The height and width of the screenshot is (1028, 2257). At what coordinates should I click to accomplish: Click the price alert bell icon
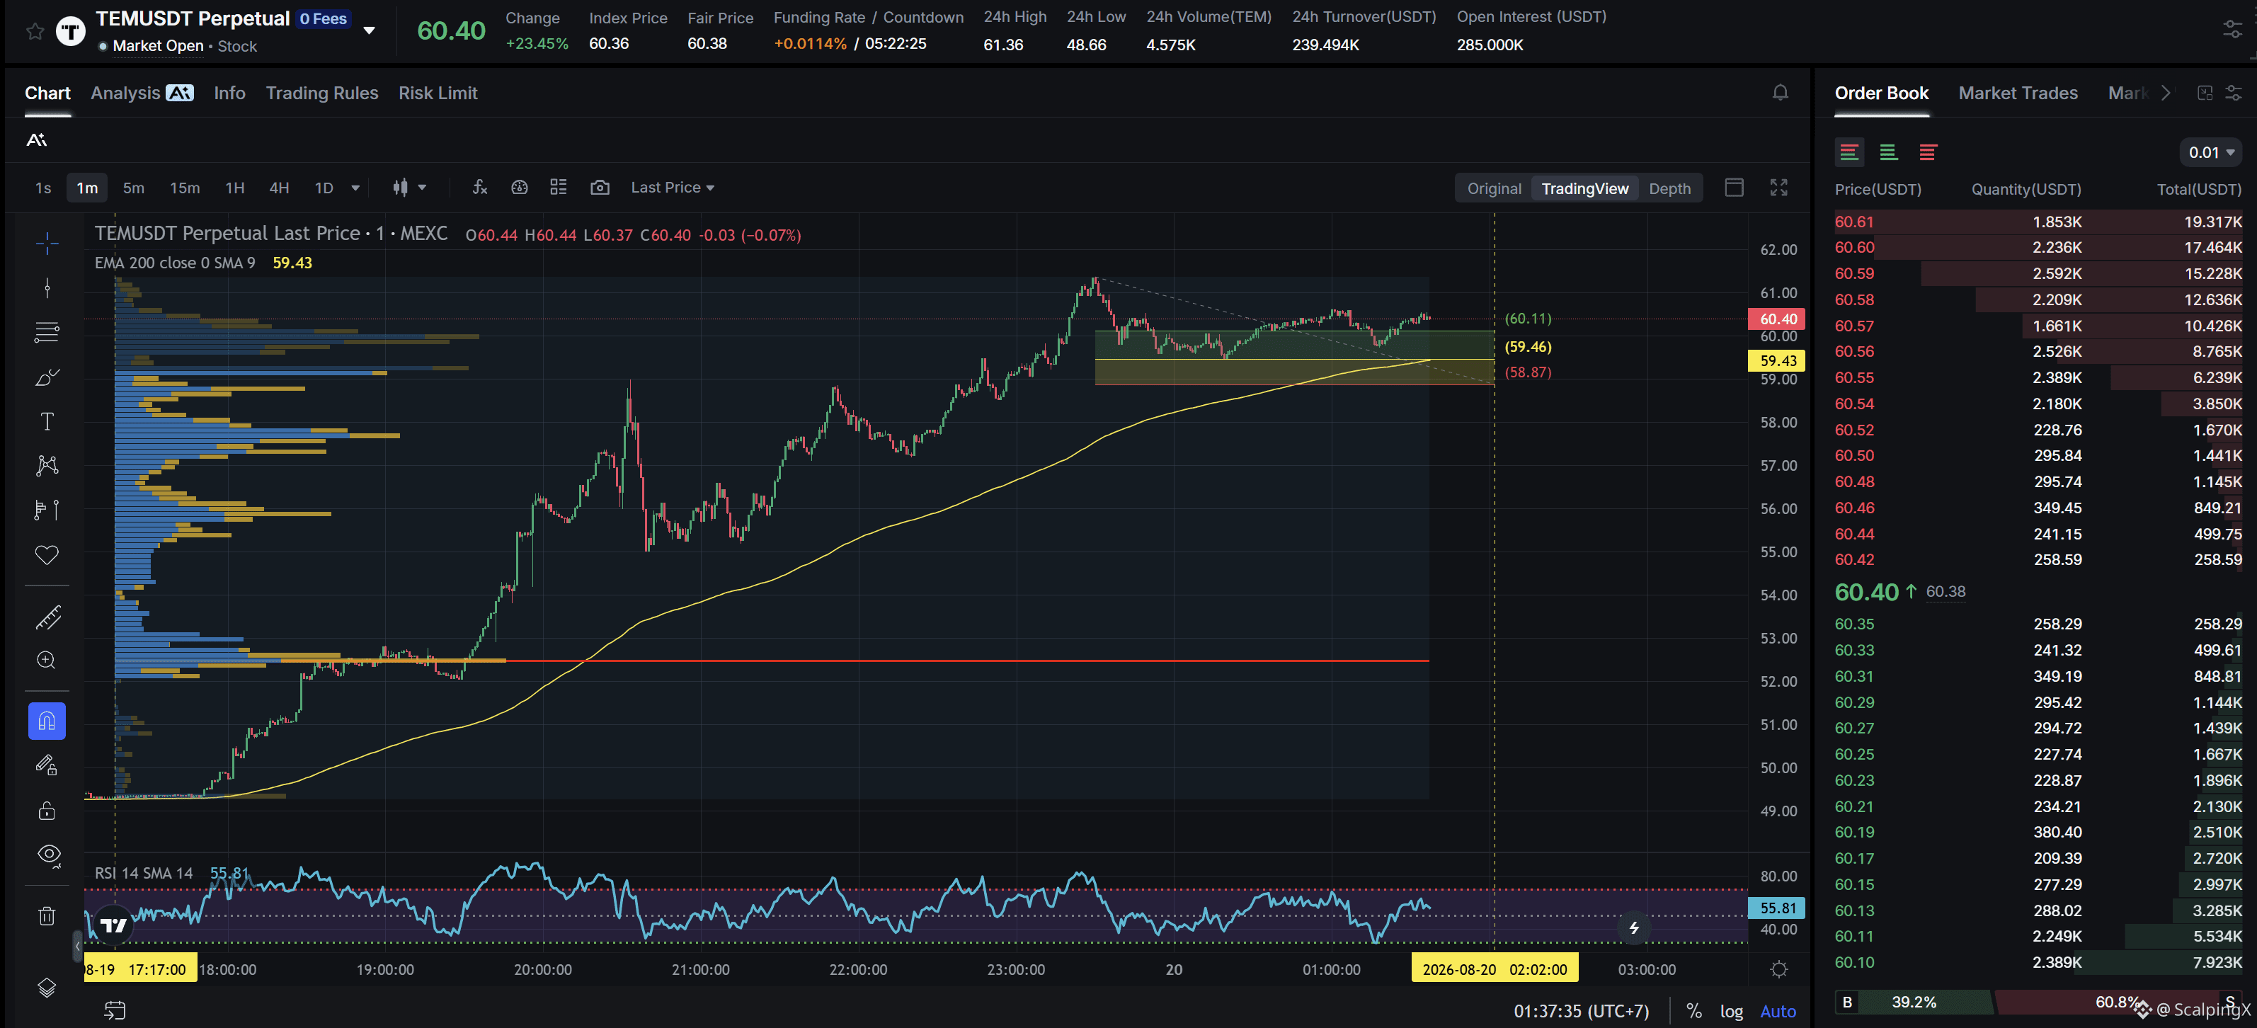[1780, 92]
